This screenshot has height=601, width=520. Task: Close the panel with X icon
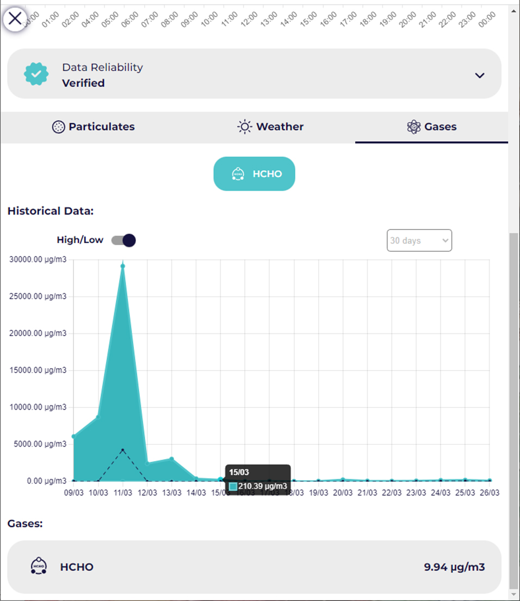point(15,18)
